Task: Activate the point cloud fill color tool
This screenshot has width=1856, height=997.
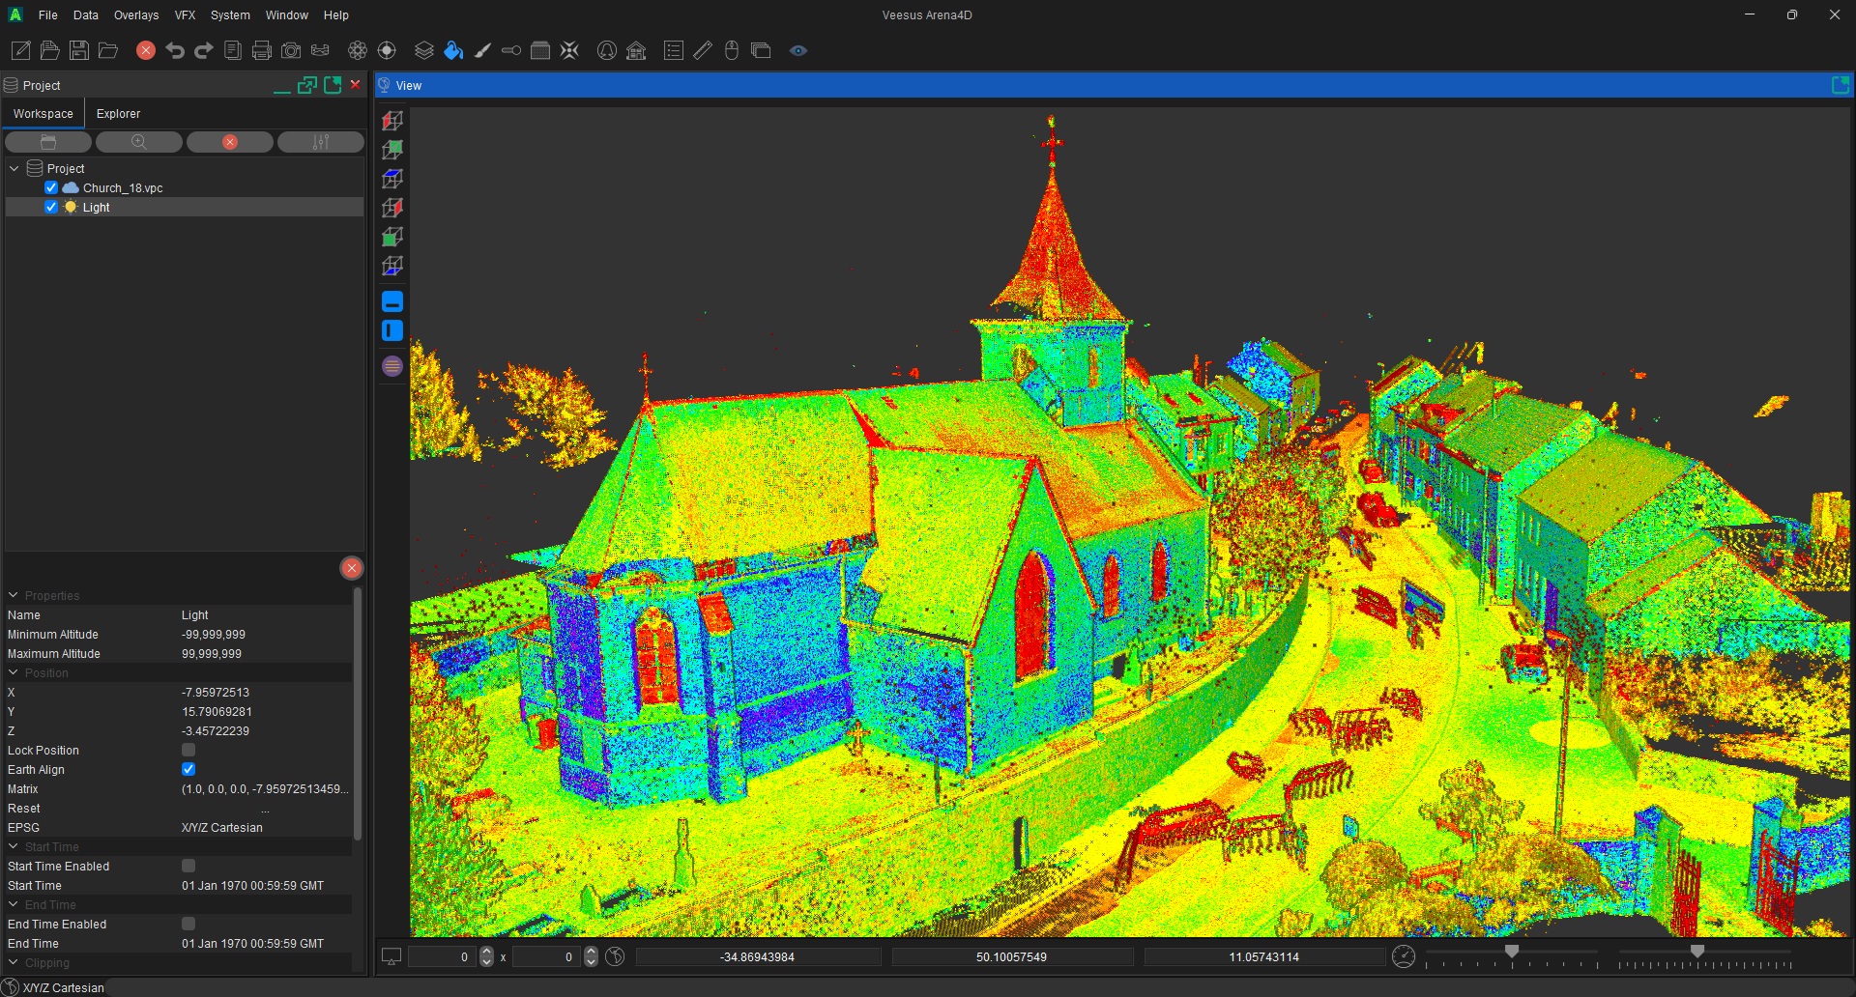Action: pyautogui.click(x=452, y=50)
